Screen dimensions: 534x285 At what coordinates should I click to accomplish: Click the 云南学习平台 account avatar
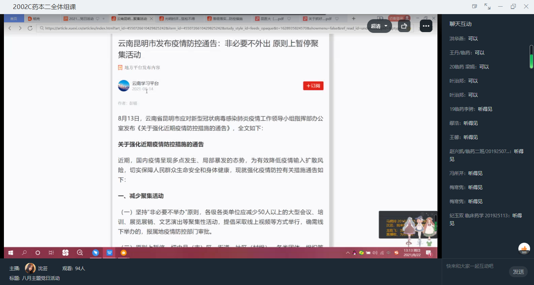point(124,86)
